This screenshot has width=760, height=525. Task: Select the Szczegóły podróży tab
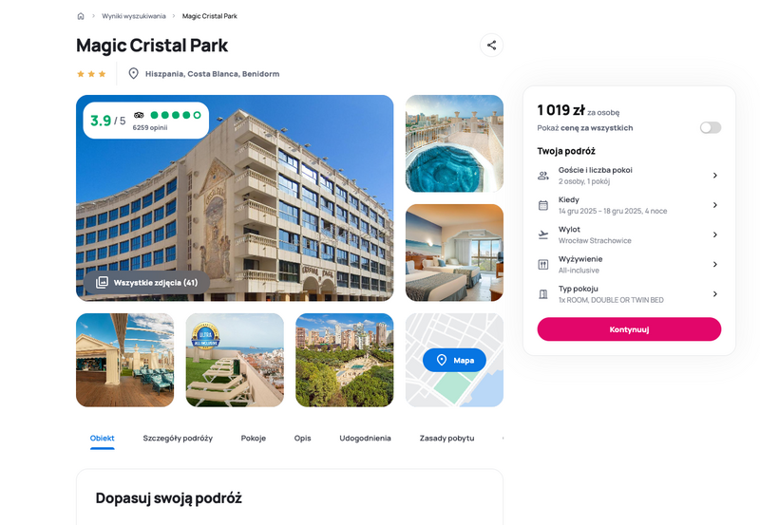(x=178, y=438)
